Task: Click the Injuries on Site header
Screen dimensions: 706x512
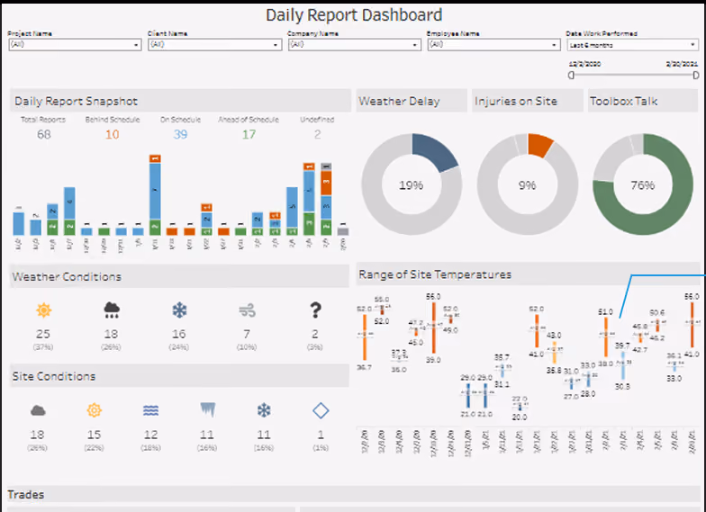Action: coord(528,101)
